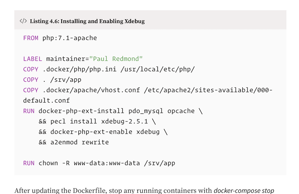299x194 pixels.
Task: Click the Listing 4.6 Installing and Enabling Xdebug title
Action: [87, 21]
